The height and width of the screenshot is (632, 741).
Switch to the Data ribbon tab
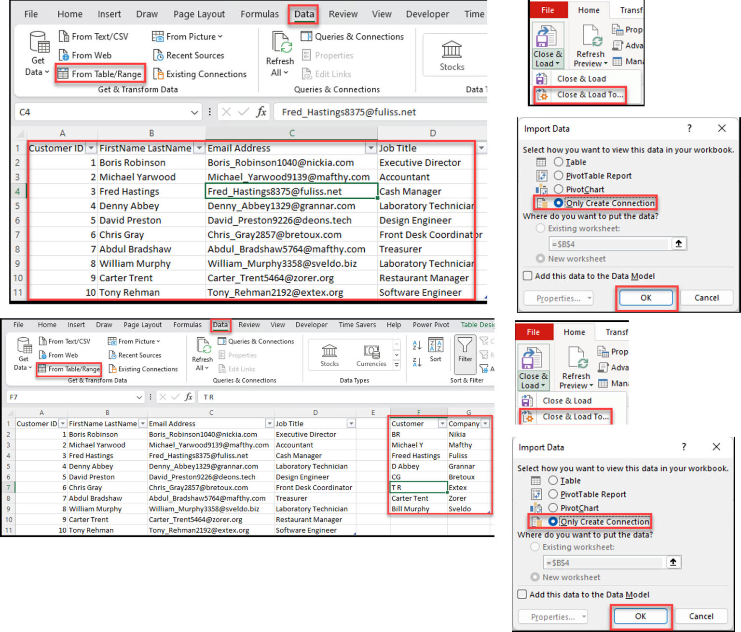point(303,14)
